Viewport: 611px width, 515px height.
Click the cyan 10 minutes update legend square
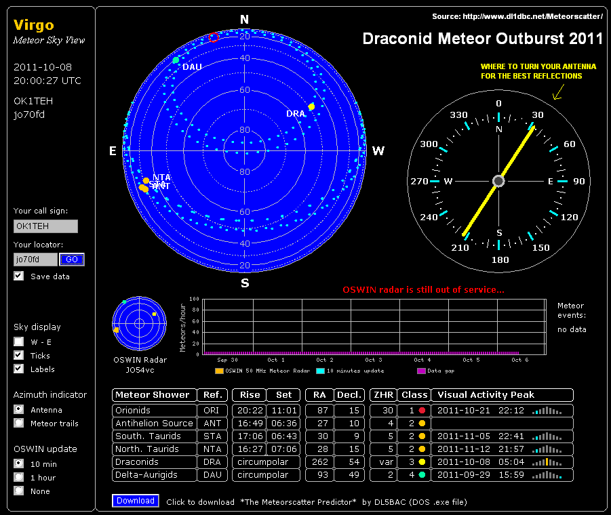click(x=320, y=371)
